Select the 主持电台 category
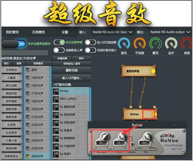The width and height of the screenshot is (193, 161). (12, 70)
